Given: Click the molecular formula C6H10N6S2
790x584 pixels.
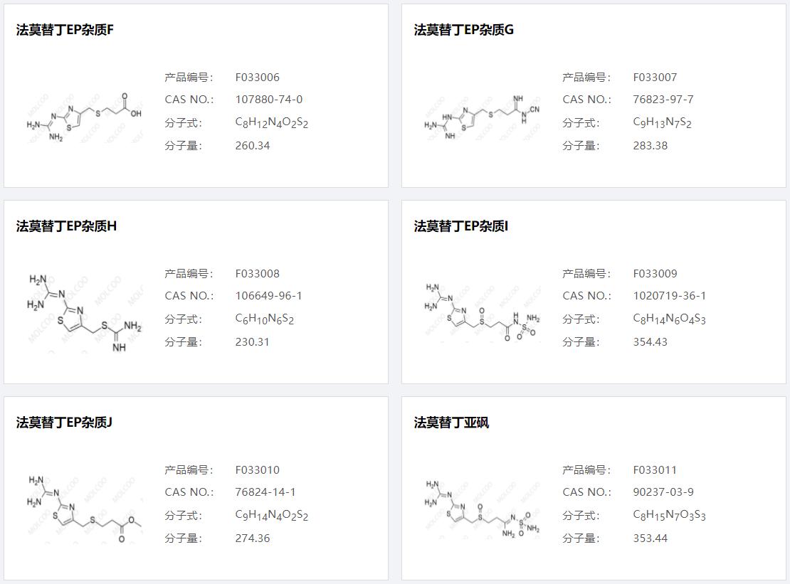Looking at the screenshot, I should 264,319.
